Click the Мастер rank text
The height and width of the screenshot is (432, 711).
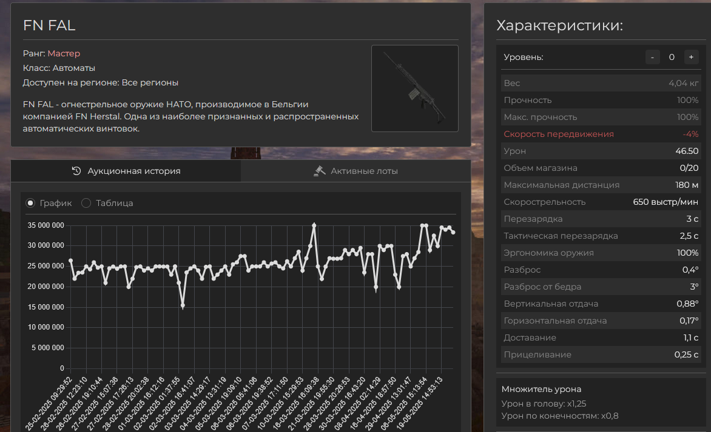[x=64, y=53]
